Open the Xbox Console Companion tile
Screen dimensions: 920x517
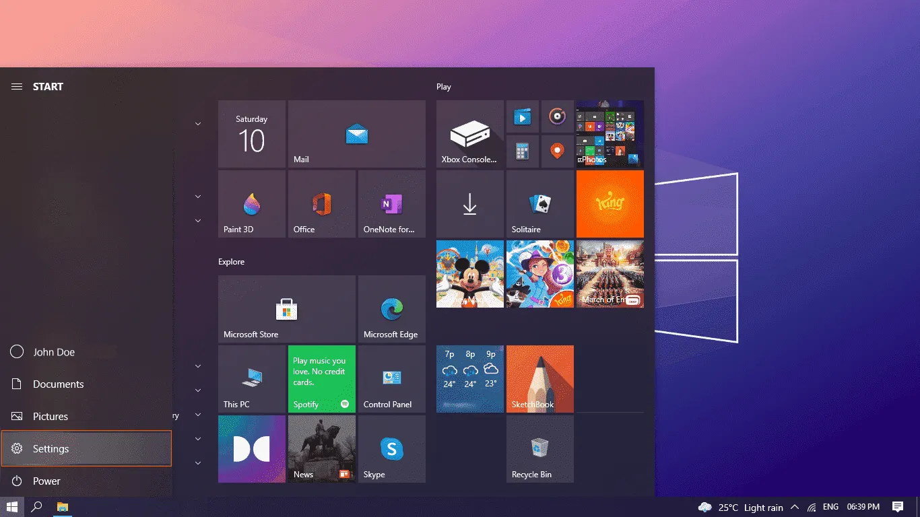pyautogui.click(x=470, y=134)
